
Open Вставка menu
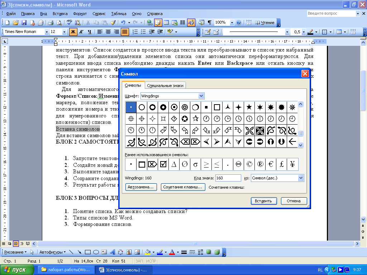tap(60, 14)
